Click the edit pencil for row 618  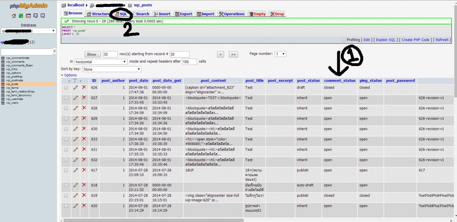coord(75,185)
